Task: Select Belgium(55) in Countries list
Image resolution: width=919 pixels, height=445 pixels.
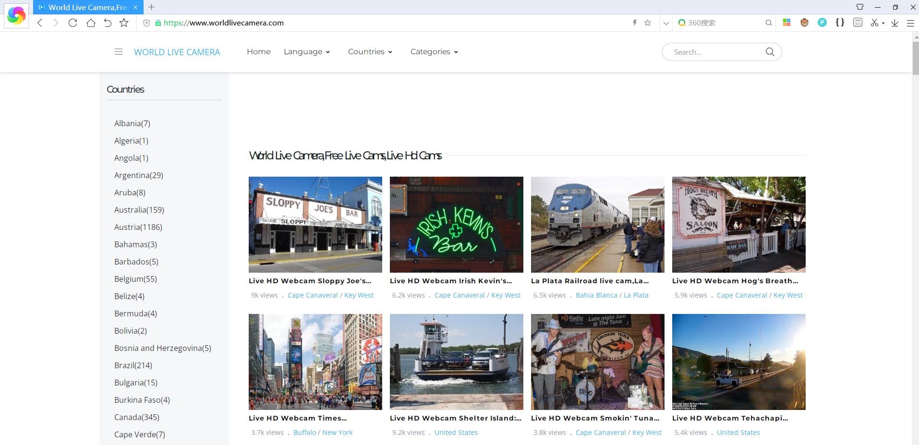Action: point(135,279)
